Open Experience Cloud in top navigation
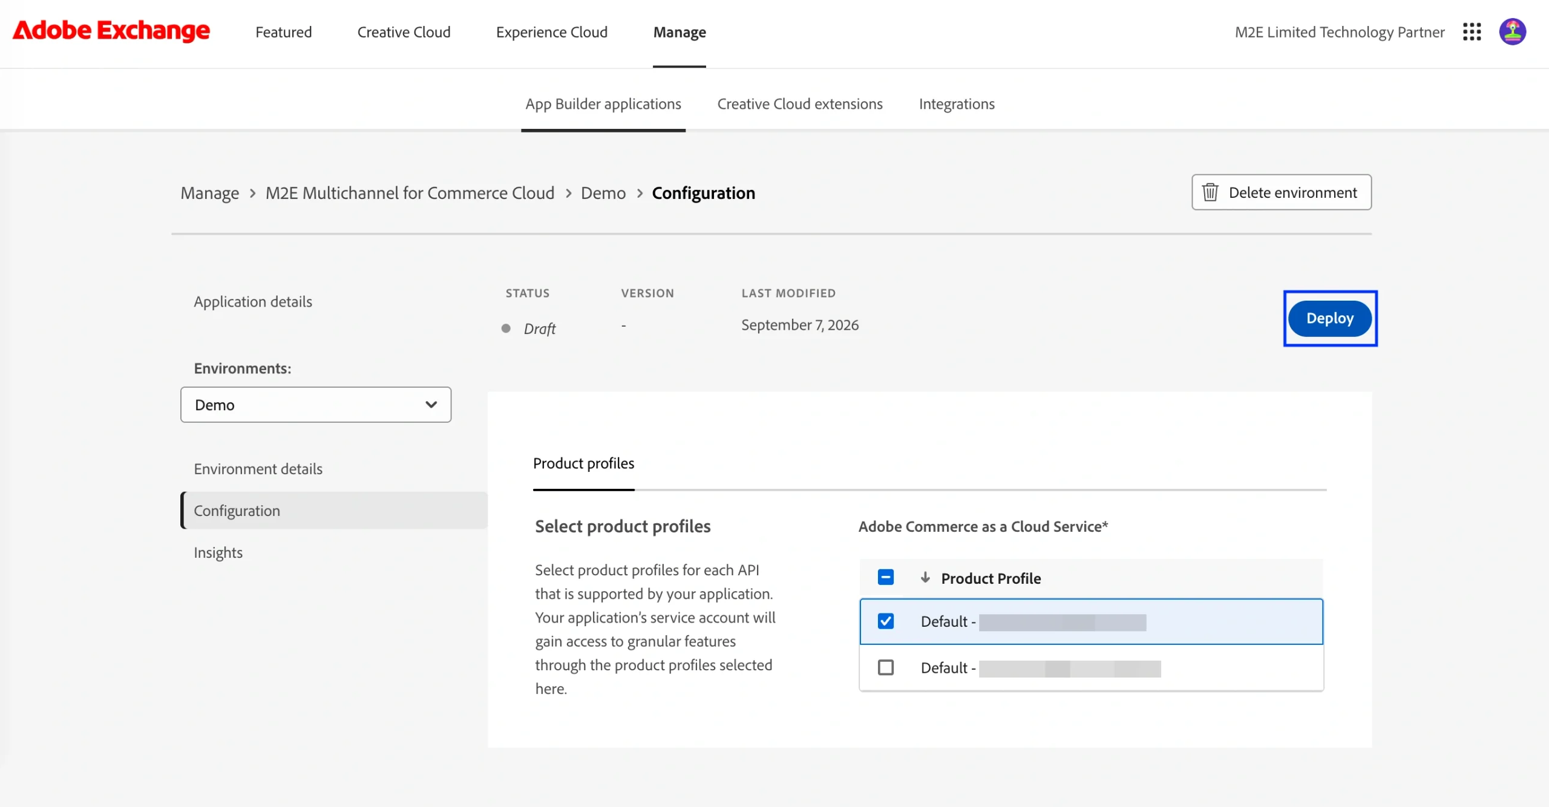1549x807 pixels. pos(552,32)
